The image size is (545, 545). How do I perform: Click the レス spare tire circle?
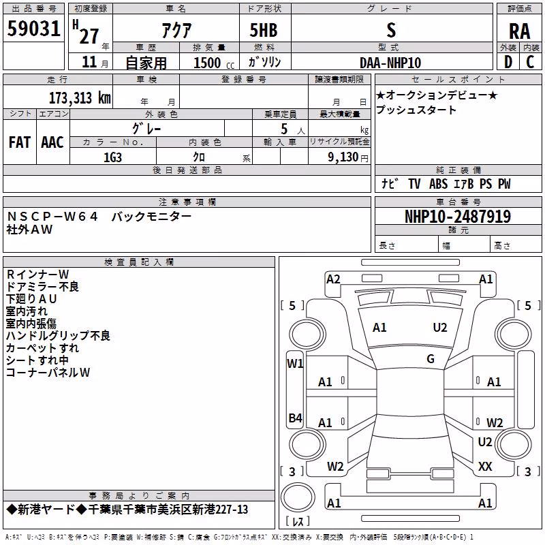pos(298,497)
